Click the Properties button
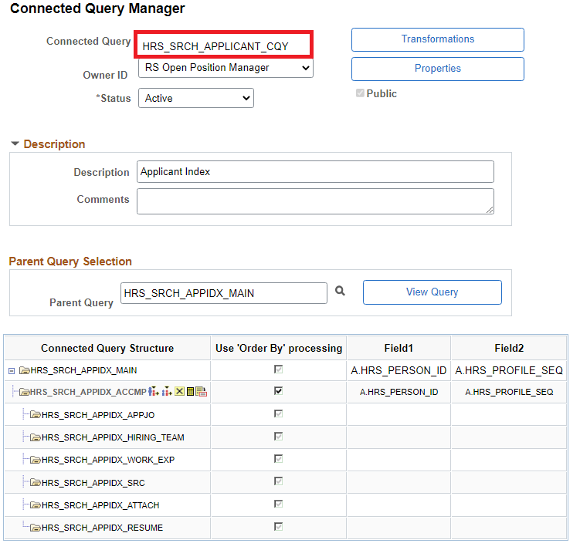580x550 pixels. pyautogui.click(x=437, y=69)
